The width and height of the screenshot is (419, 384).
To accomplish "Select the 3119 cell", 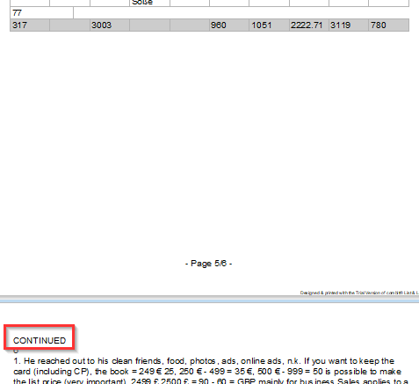I will [x=349, y=25].
